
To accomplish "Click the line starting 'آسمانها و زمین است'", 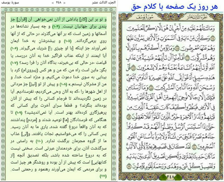I will (59, 34).
